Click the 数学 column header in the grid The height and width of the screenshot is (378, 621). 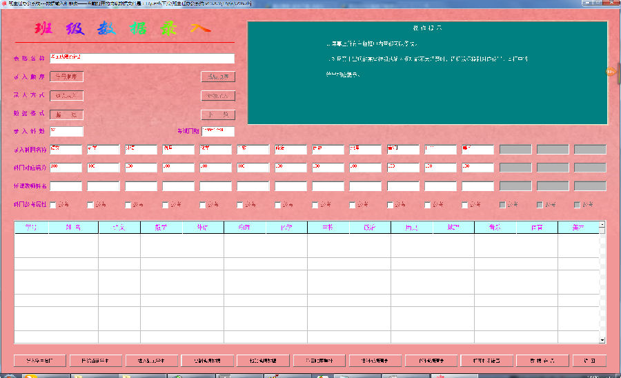tap(161, 228)
